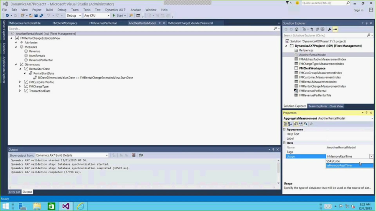Click the Clear All icon in Output toolbar

click(134, 155)
